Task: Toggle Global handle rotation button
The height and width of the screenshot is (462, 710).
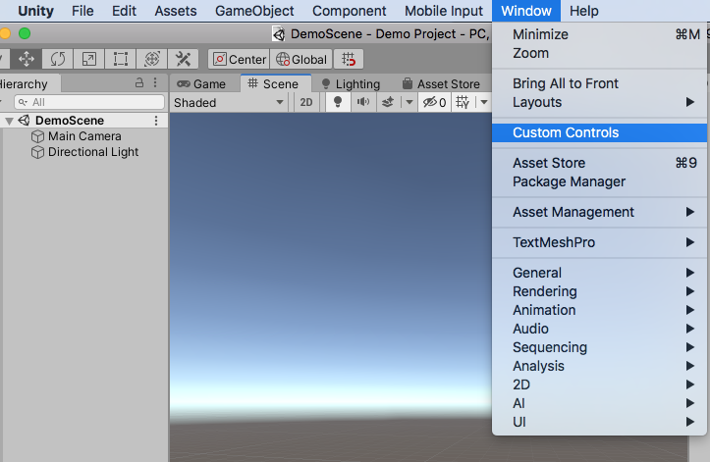Action: (x=301, y=59)
